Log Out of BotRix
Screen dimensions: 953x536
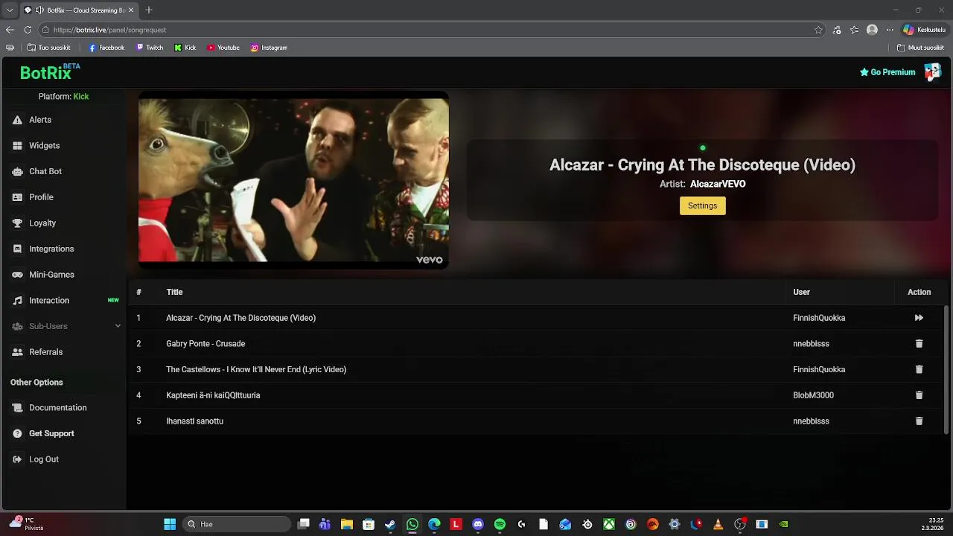(43, 459)
